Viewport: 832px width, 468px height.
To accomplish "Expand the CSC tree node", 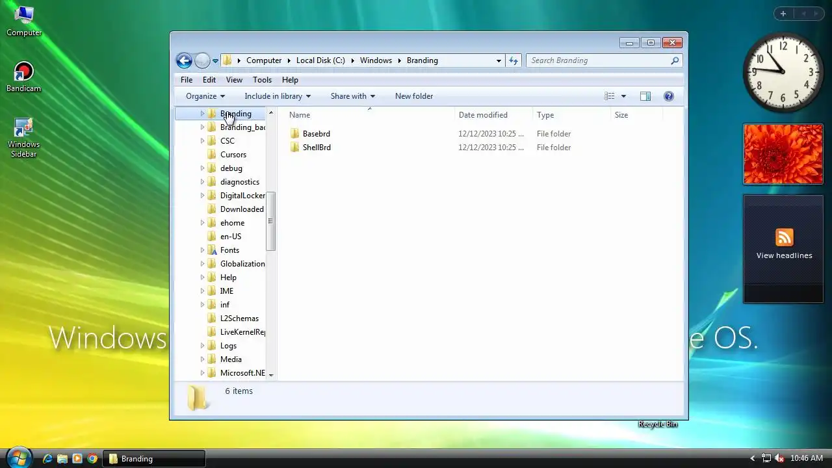I will [x=202, y=141].
